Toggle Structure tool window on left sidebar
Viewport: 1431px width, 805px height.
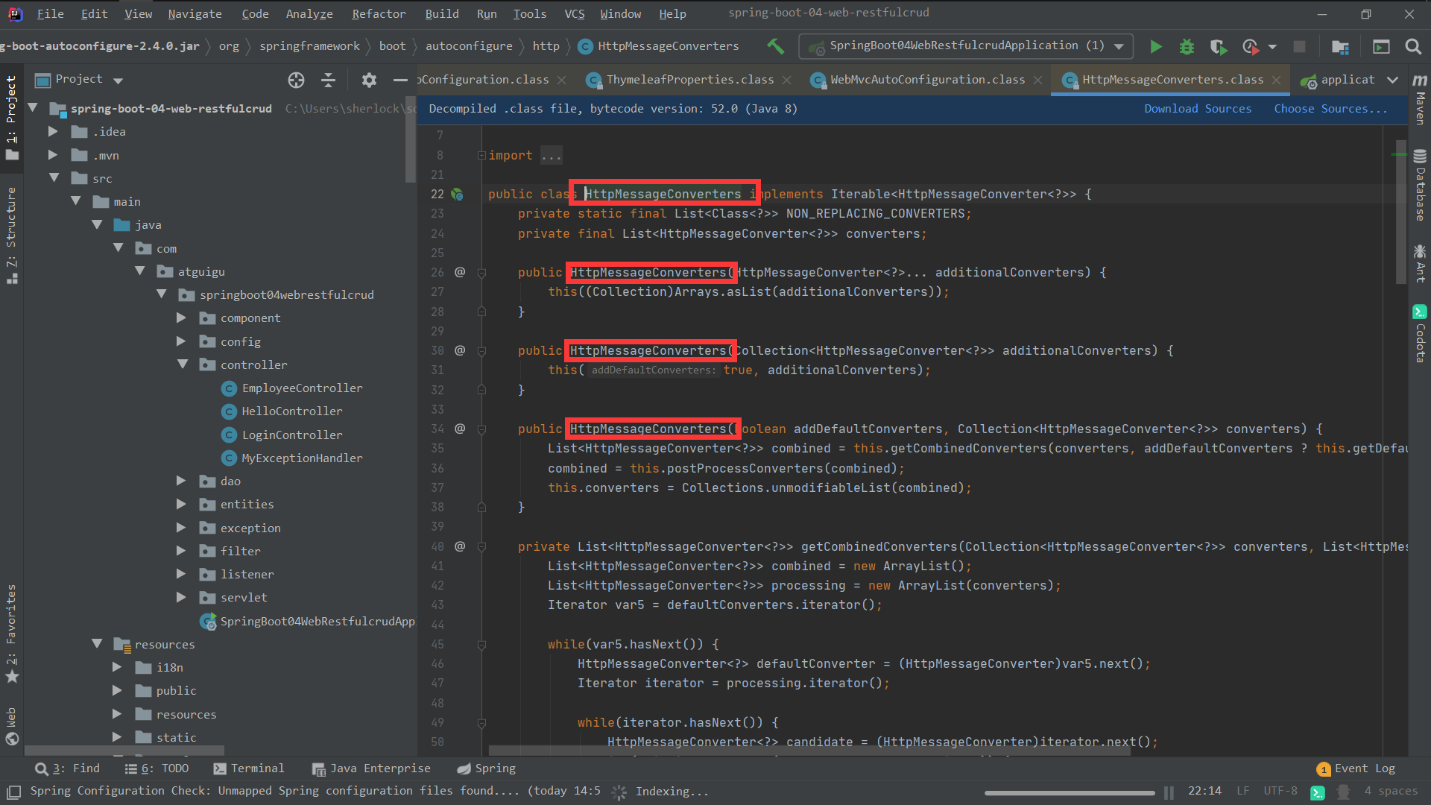(x=11, y=231)
